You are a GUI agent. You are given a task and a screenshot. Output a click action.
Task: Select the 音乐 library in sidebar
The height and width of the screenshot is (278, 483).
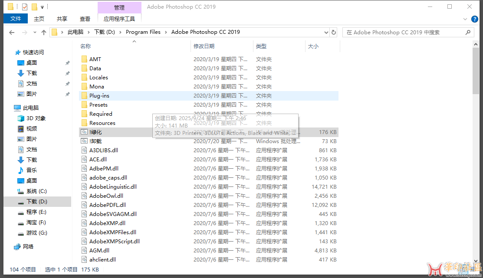point(31,170)
